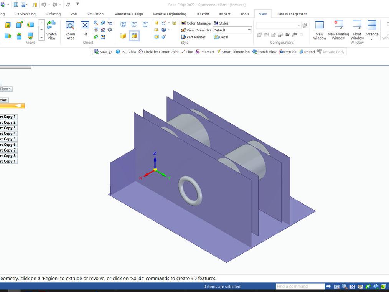Select Part Copy 6 in the list
Viewport: 389px width, 292px height.
(x=8, y=145)
